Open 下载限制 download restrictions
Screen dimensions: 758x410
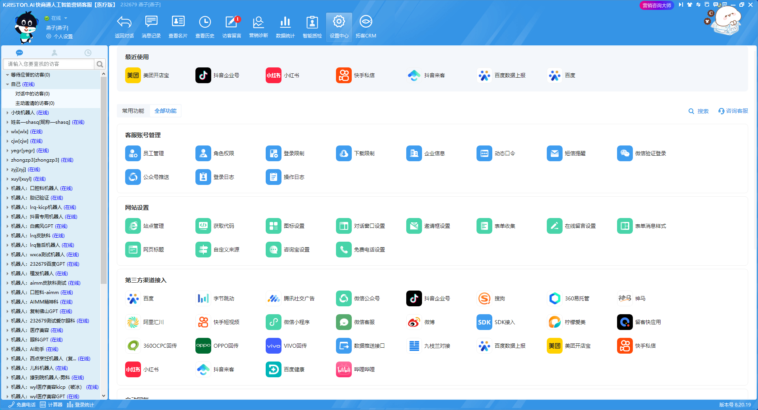pos(355,153)
